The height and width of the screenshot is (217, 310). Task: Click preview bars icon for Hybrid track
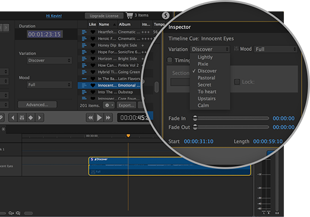[x=84, y=72]
